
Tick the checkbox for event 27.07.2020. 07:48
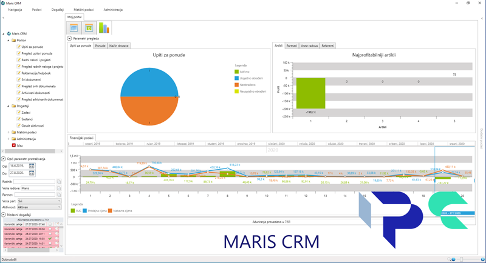tap(50, 224)
